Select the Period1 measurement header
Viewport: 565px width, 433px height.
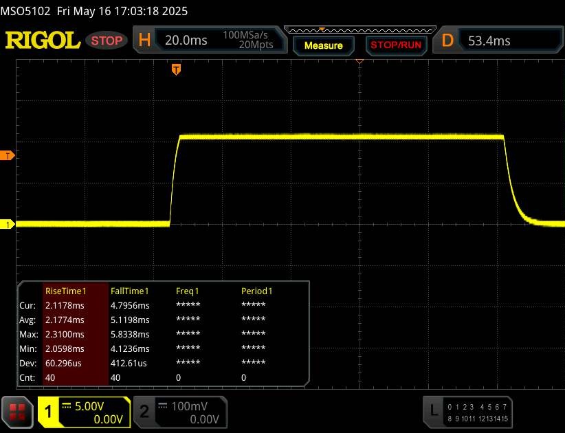[x=256, y=291]
